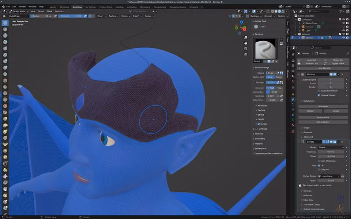Image resolution: width=351 pixels, height=219 pixels.
Task: Uncheck Rim Fill checkbox
Action: (319, 166)
